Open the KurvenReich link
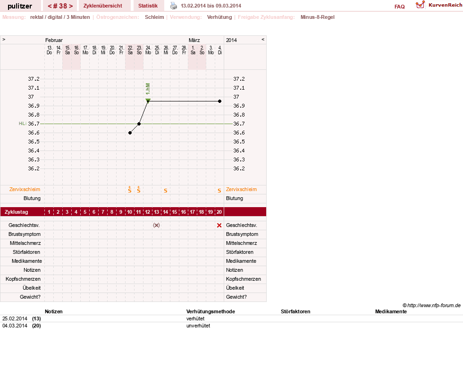The height and width of the screenshot is (377, 463). 445,5
